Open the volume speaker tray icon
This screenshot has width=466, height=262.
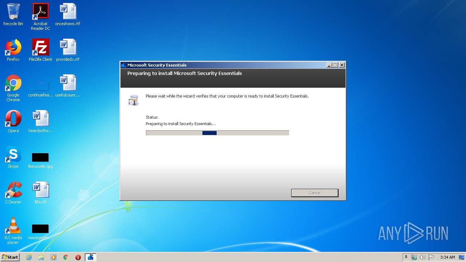[423, 257]
